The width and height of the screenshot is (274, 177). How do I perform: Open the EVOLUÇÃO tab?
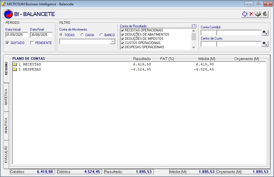[6, 154]
